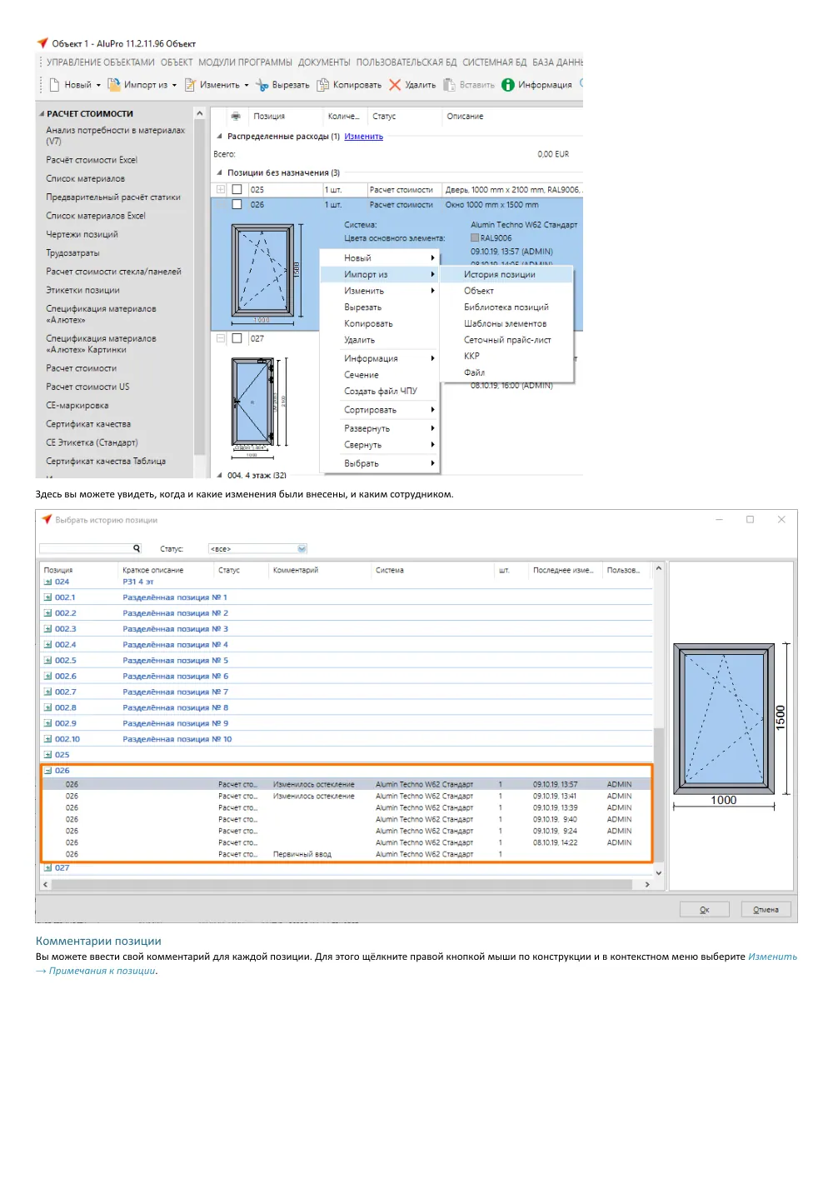Click the Импорт из toolbar icon
The height and width of the screenshot is (1179, 833).
click(x=114, y=85)
